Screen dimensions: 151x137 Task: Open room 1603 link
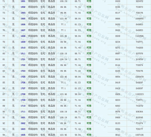[23, 129]
